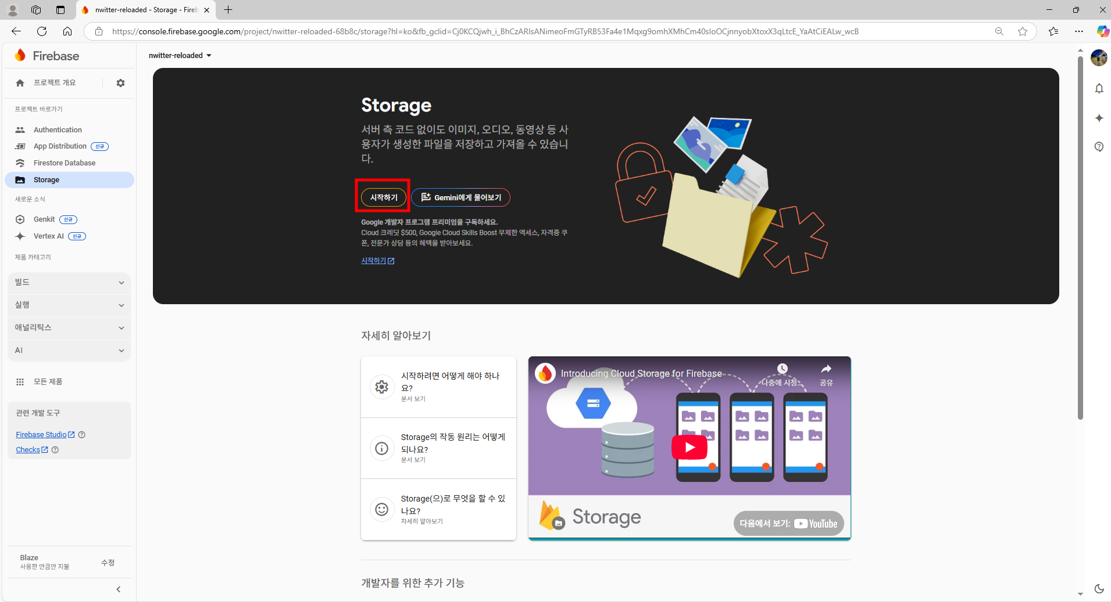Add page to favorites star icon
The image size is (1111, 602).
(1023, 31)
